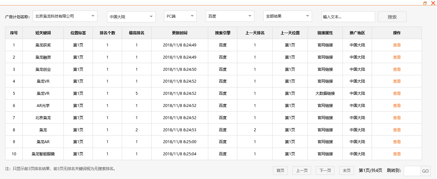Select keyword cell 枭龙智能眼镜
This screenshot has height=179, width=437.
[43, 154]
